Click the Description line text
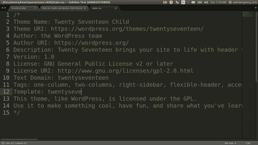 pyautogui.click(x=128, y=50)
